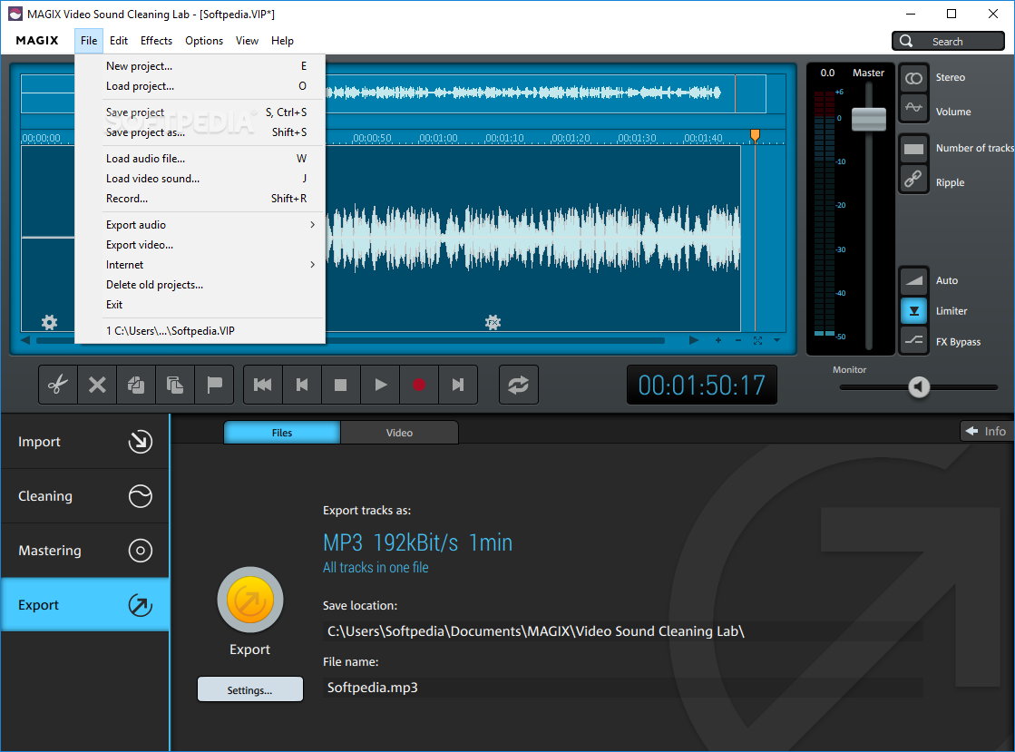
Task: Open recent file Softpedia.VIP
Action: pyautogui.click(x=200, y=331)
